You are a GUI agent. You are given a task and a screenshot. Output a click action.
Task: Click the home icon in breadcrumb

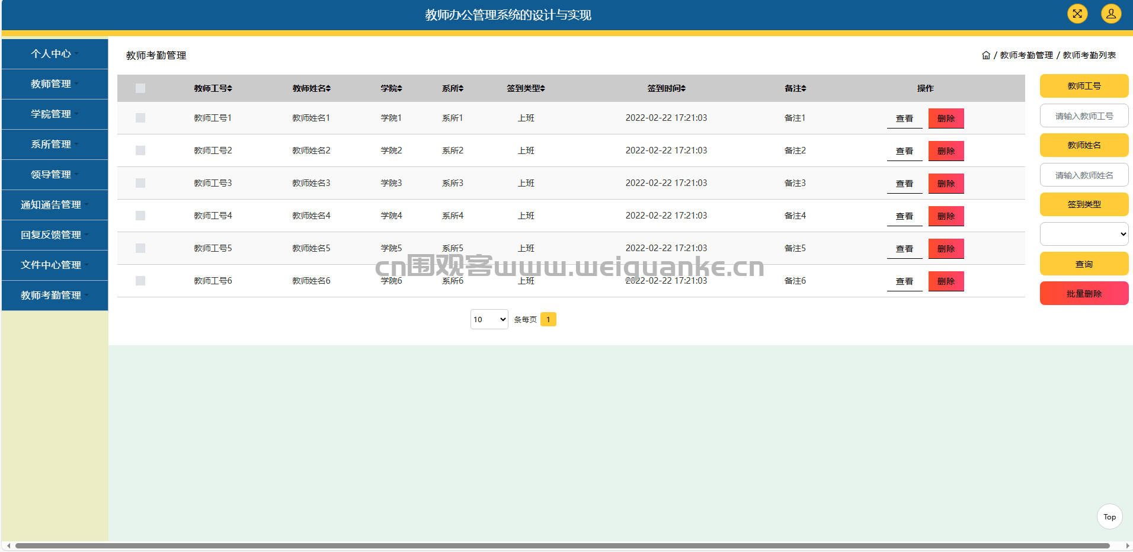coord(986,55)
